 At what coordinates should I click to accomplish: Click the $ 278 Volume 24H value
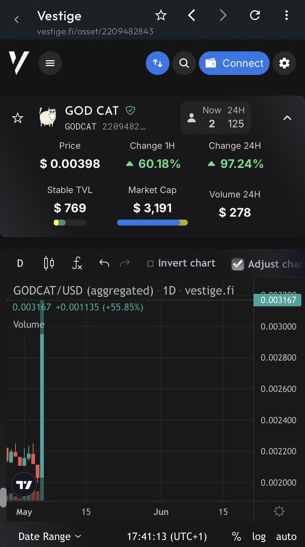[x=235, y=212]
